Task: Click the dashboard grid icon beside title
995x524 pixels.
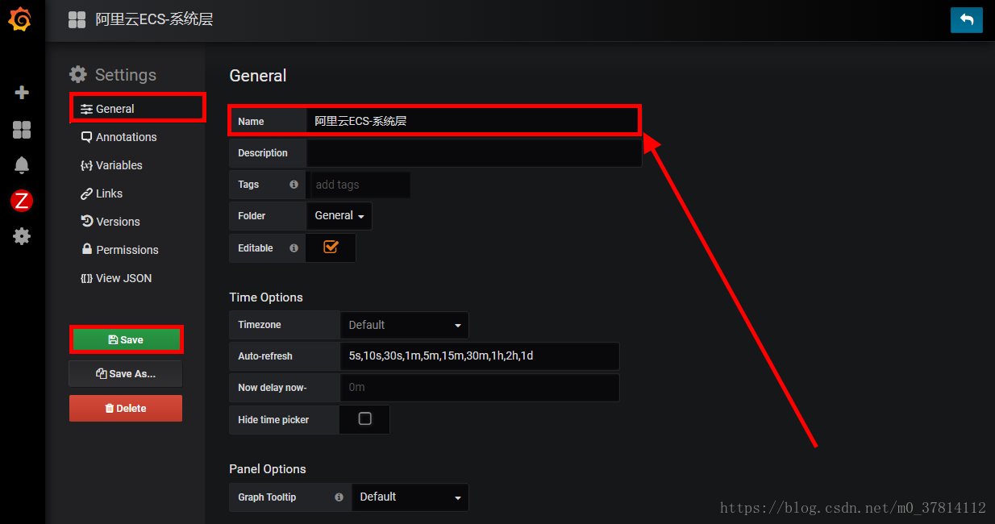Action: [77, 20]
